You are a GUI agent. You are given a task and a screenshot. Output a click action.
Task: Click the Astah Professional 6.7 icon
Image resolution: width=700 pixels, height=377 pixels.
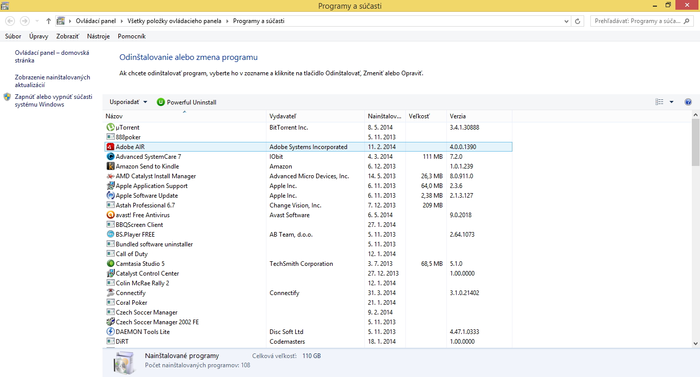pyautogui.click(x=110, y=205)
